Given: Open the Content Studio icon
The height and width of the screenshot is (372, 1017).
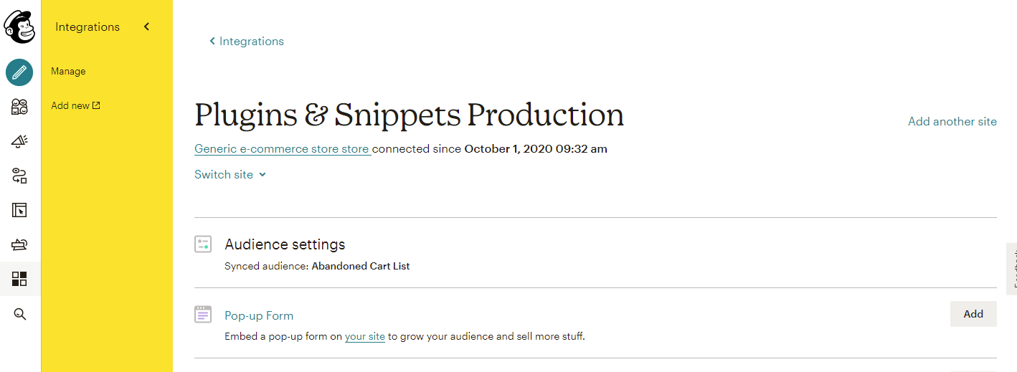Looking at the screenshot, I should coord(19,244).
